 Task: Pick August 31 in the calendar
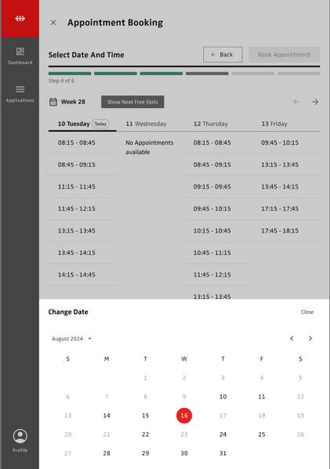tap(223, 453)
